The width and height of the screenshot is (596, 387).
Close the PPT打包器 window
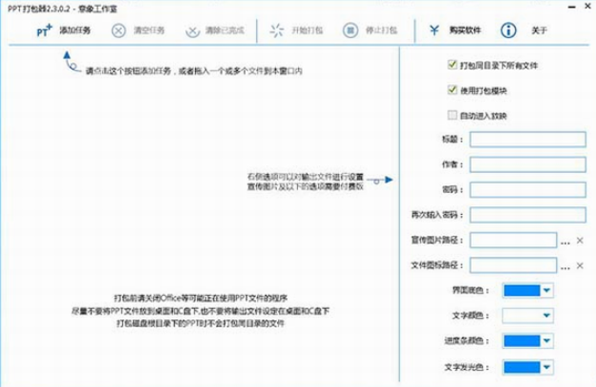(588, 6)
